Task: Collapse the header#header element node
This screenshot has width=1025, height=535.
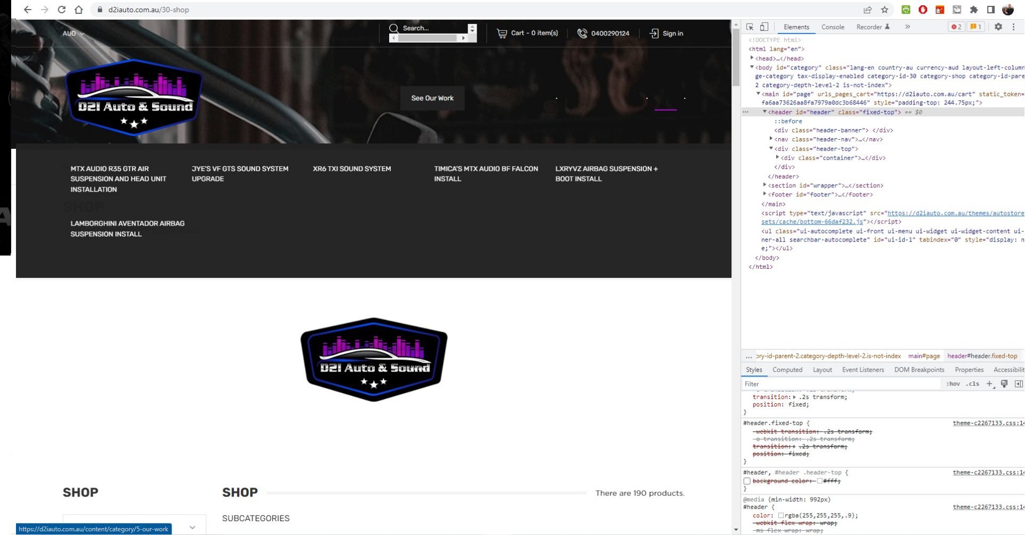Action: pyautogui.click(x=764, y=112)
